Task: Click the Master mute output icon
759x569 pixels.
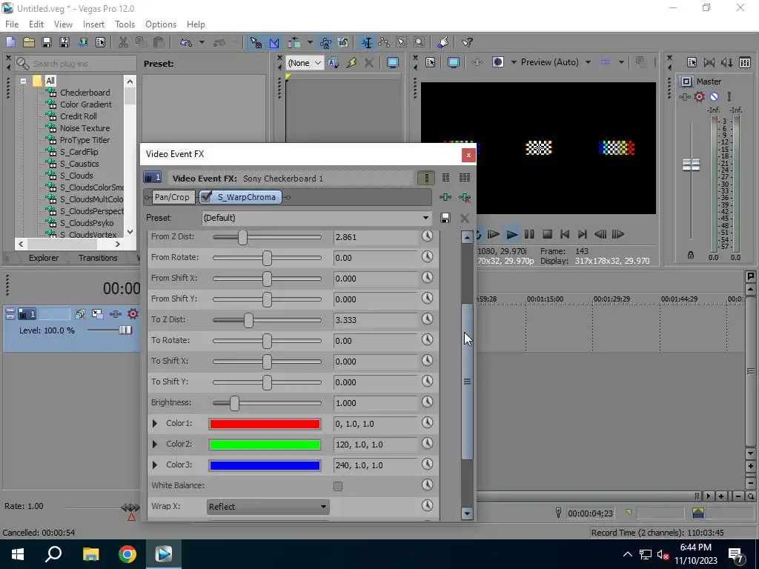Action: (714, 97)
